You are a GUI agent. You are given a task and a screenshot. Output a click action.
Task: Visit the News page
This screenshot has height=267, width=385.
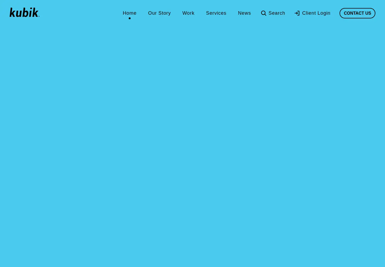click(x=244, y=13)
